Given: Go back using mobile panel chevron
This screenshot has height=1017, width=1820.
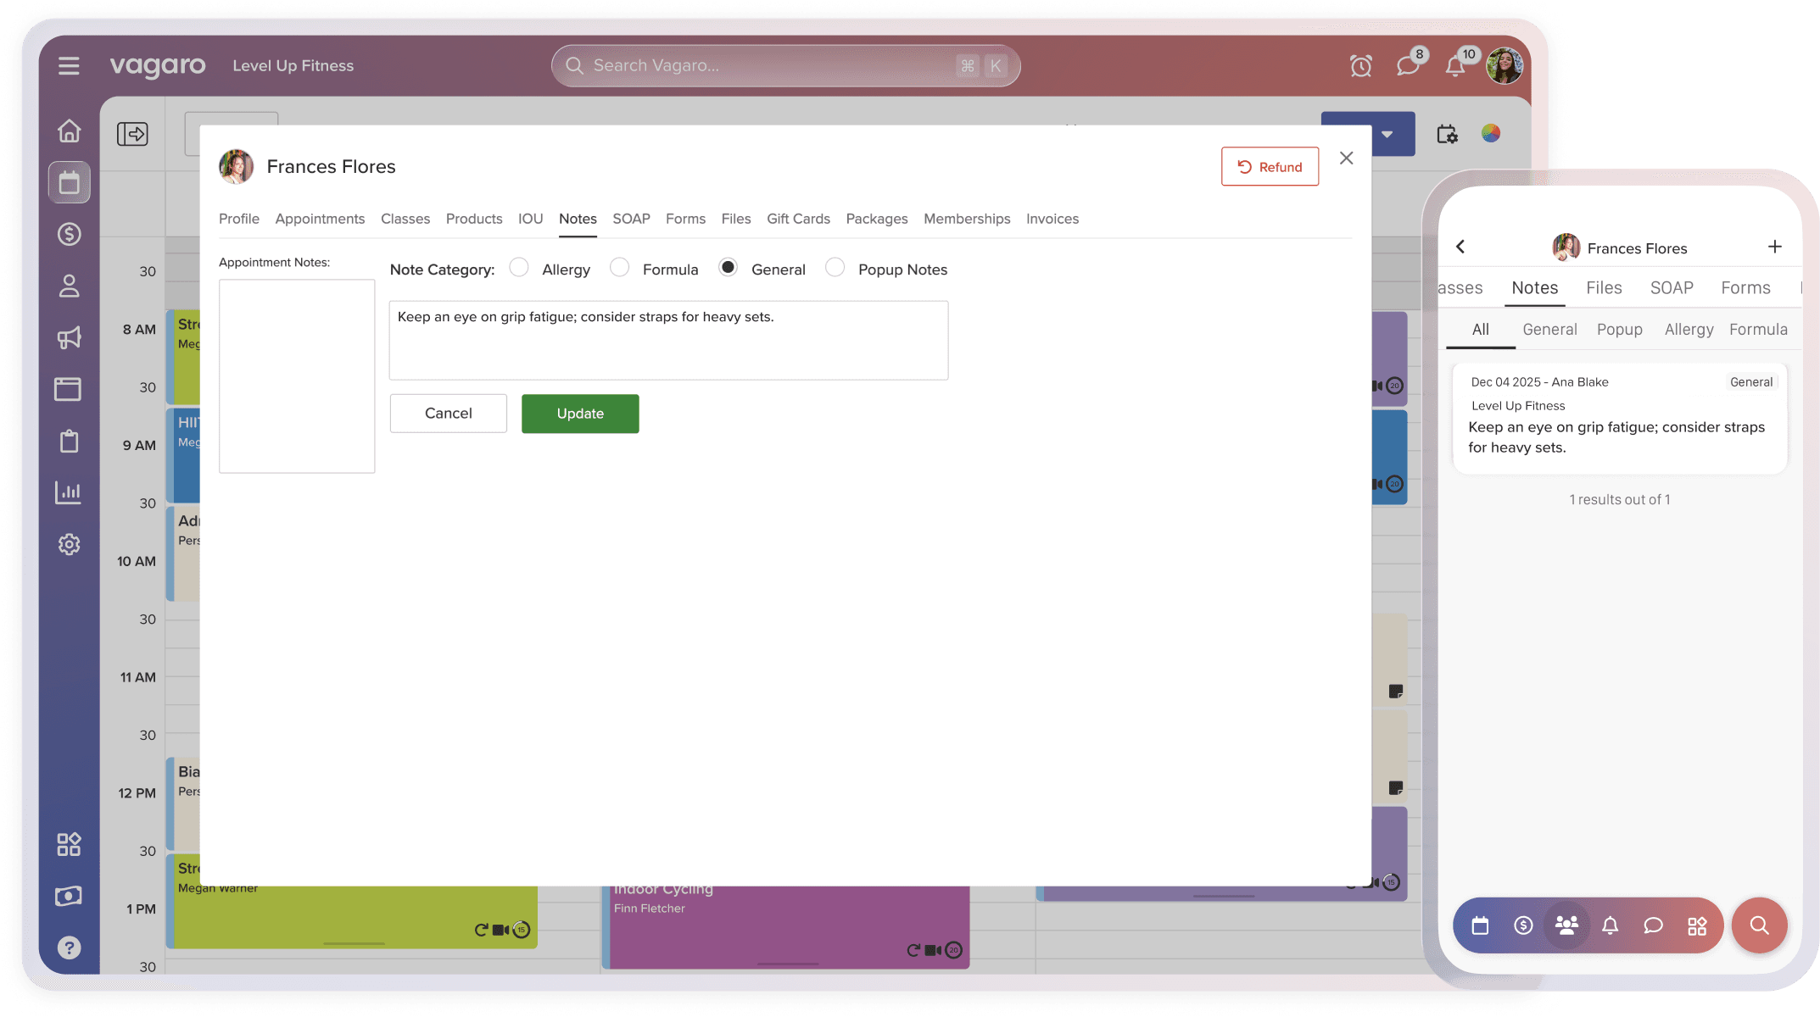Looking at the screenshot, I should 1460,247.
